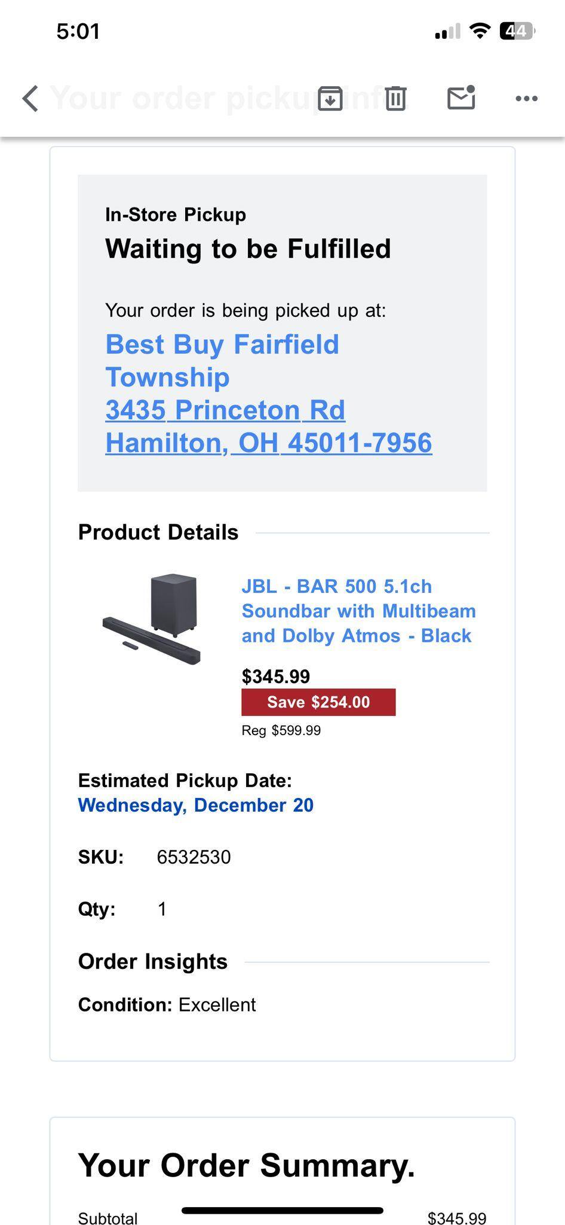Open the three-dot more options menu
The image size is (565, 1225).
click(526, 99)
